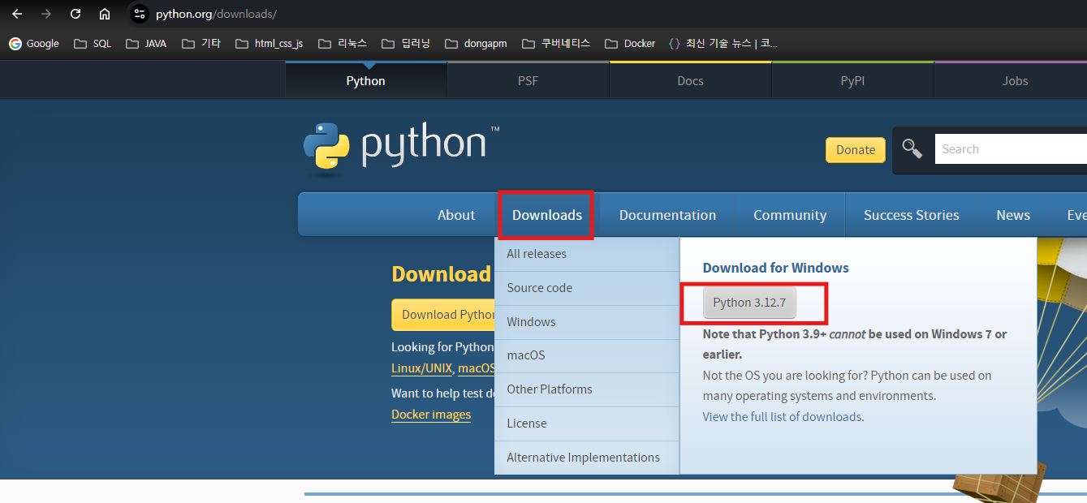Choose Windows from Downloads menu

587,322
